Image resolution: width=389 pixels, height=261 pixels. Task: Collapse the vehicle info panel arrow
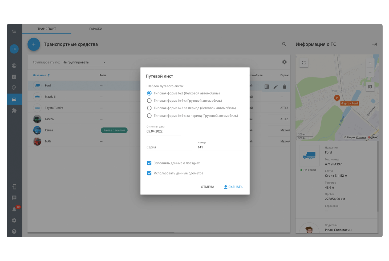374,44
